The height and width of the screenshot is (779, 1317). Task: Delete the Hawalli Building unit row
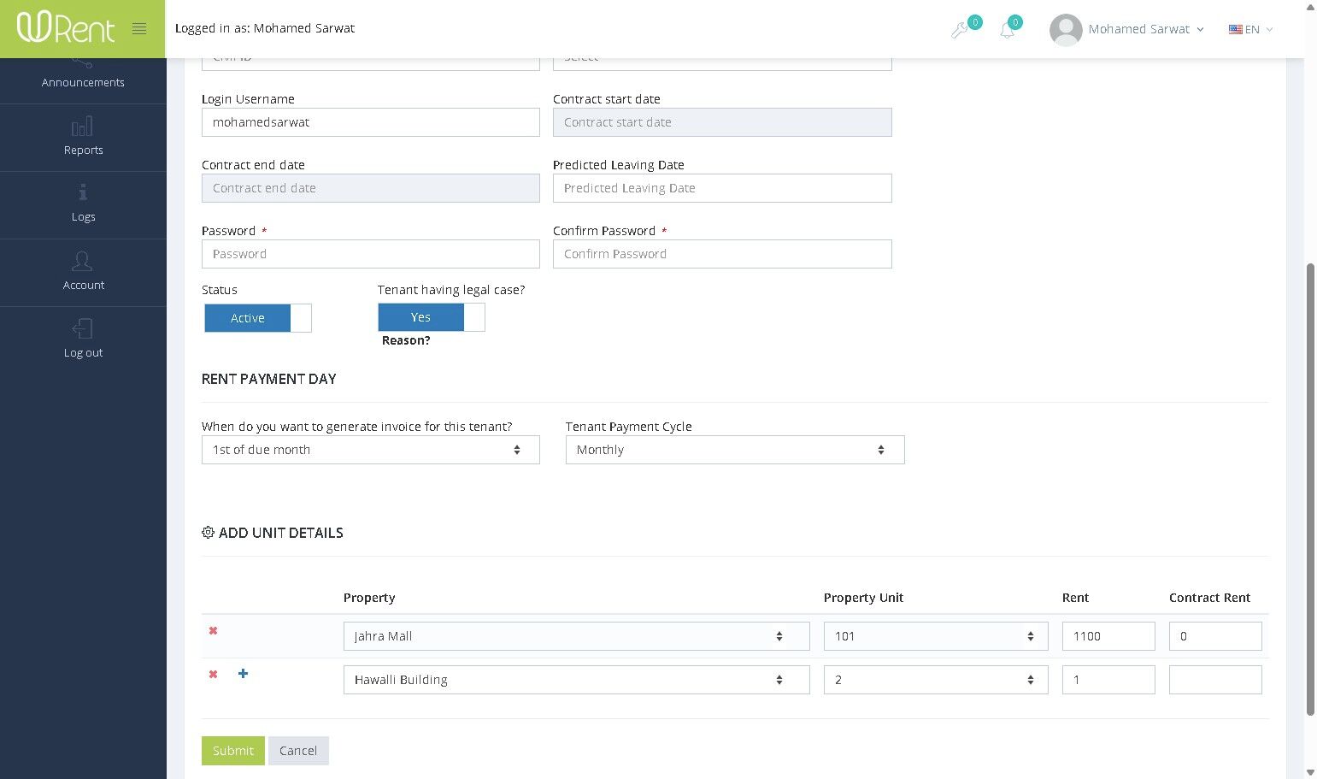[213, 675]
